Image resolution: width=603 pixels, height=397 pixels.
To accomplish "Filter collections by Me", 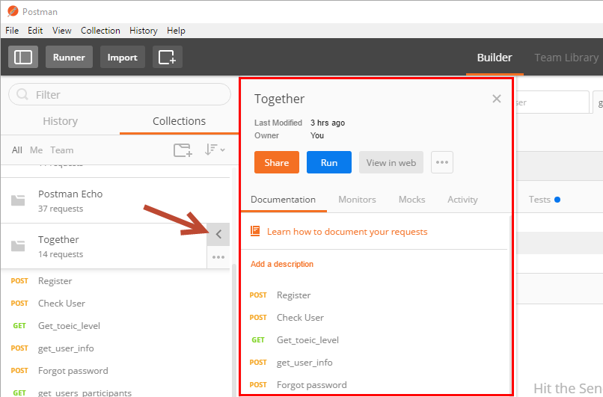I will (x=36, y=150).
